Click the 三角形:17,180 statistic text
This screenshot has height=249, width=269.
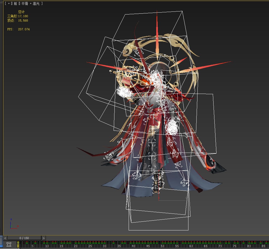pos(18,16)
